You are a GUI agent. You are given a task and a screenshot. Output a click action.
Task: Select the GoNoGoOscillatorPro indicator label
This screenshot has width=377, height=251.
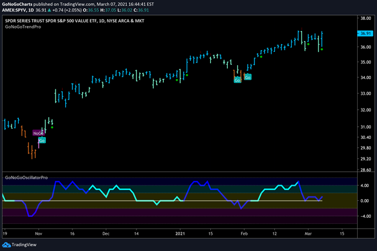27,177
